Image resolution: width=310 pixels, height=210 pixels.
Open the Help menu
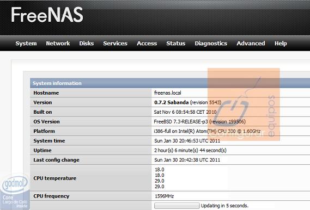tap(281, 44)
